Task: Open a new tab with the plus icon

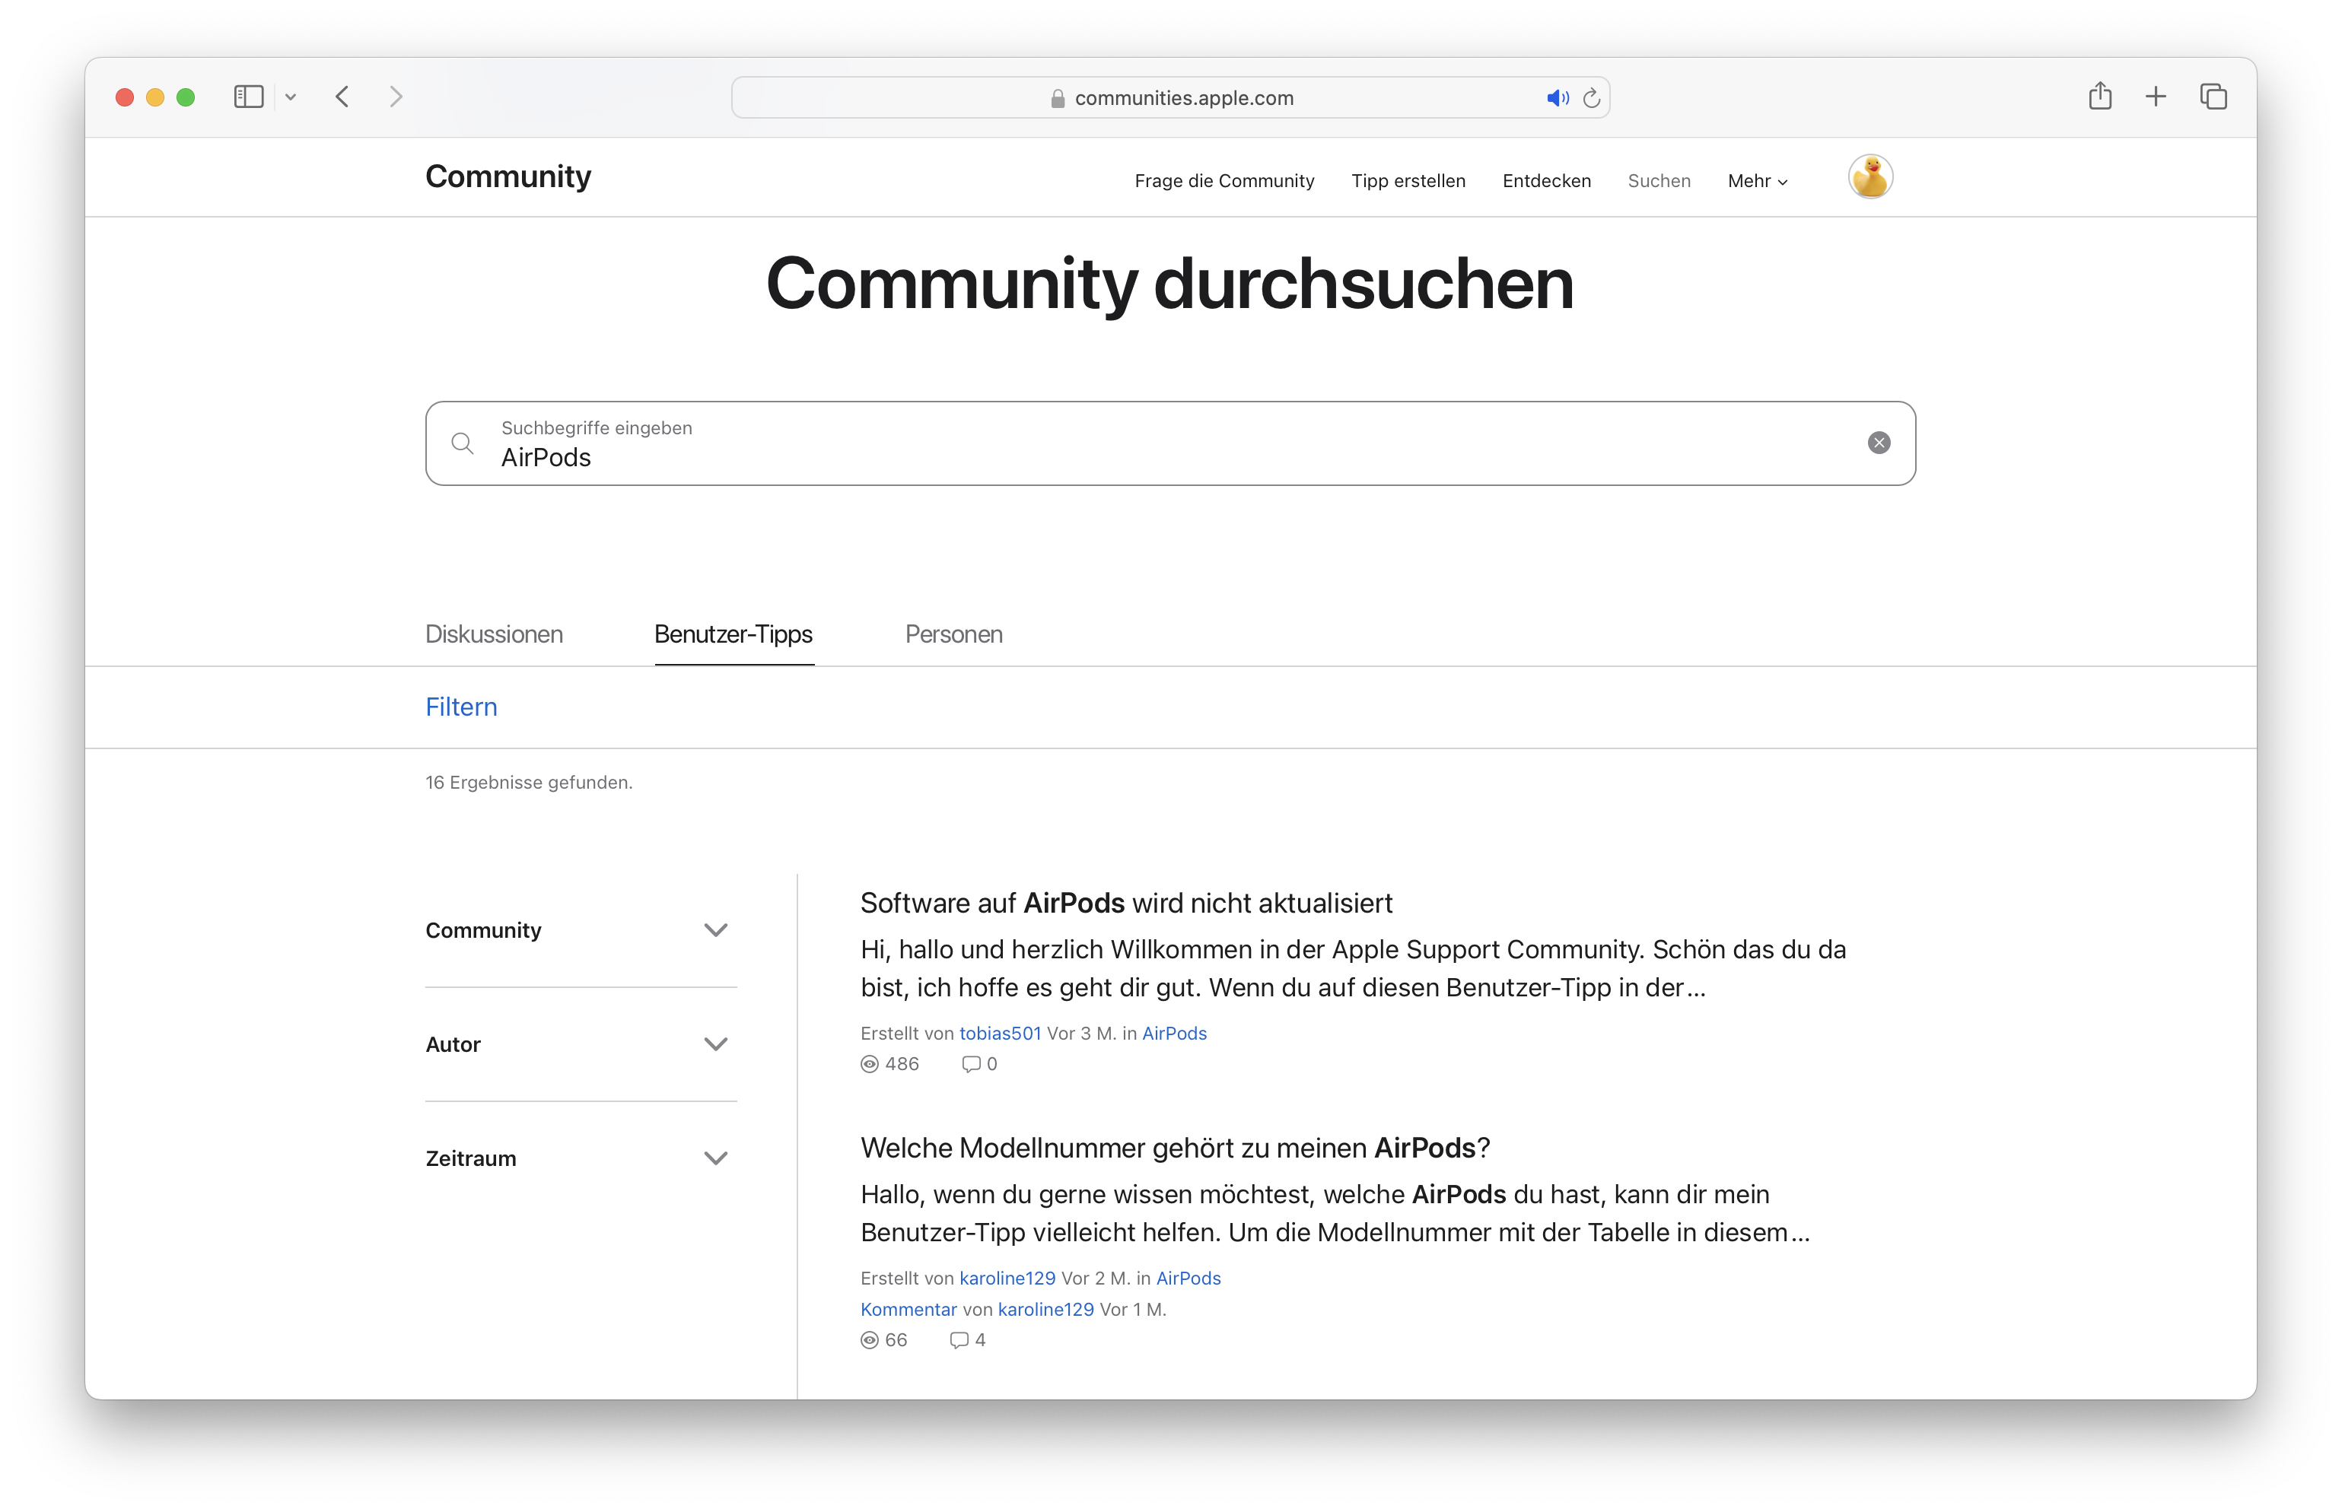Action: pyautogui.click(x=2156, y=97)
